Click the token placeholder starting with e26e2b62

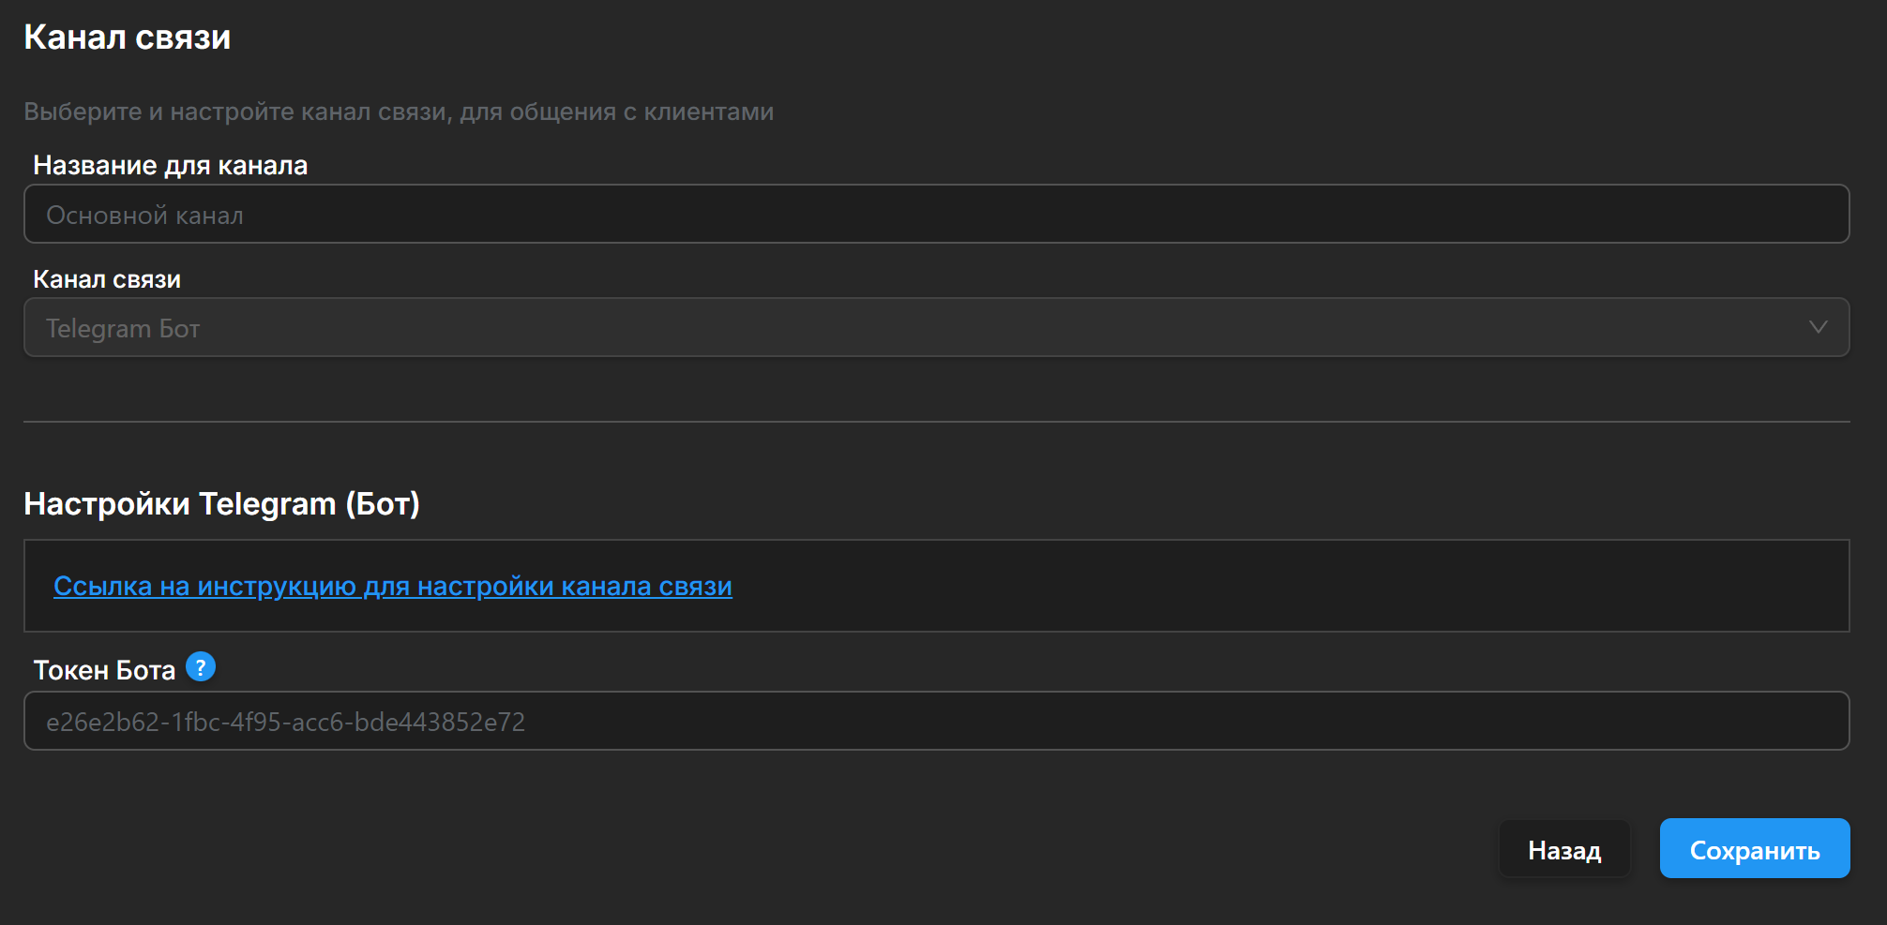(x=285, y=723)
